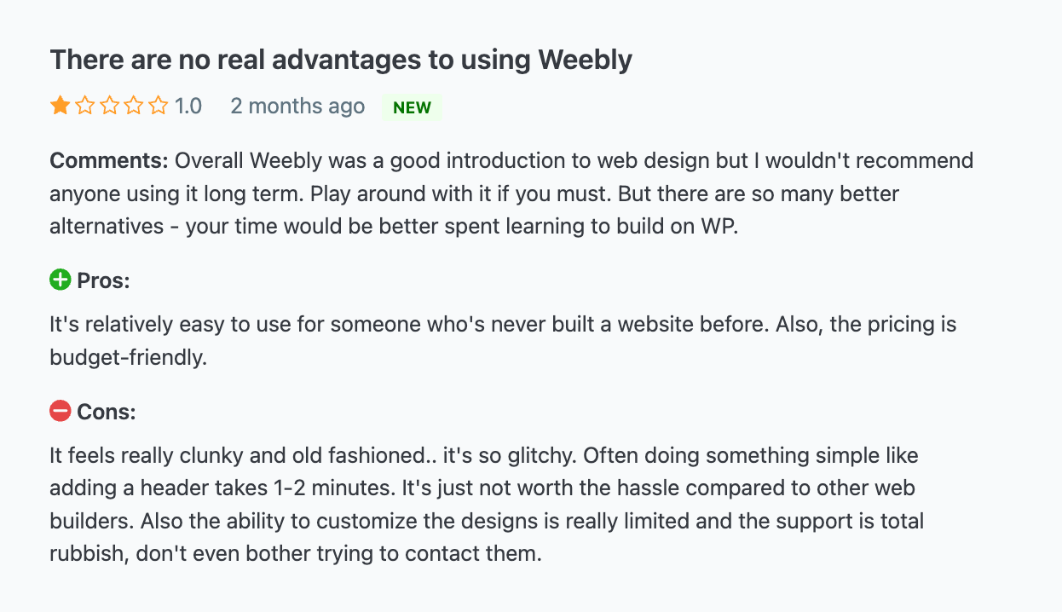Click the second empty rating star
1062x612 pixels.
coord(84,107)
